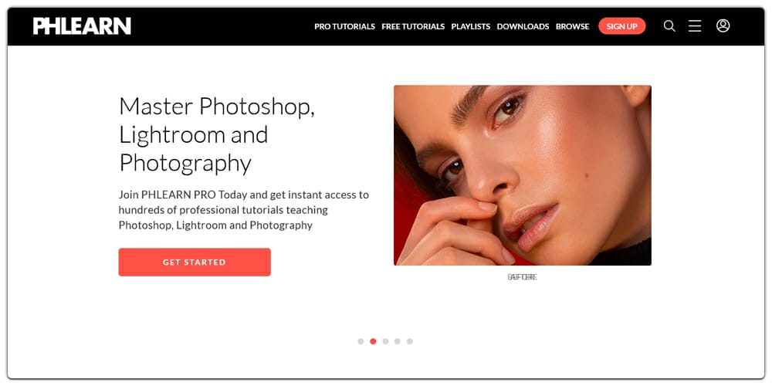Open the hamburger menu icon
This screenshot has width=772, height=386.
click(x=695, y=26)
